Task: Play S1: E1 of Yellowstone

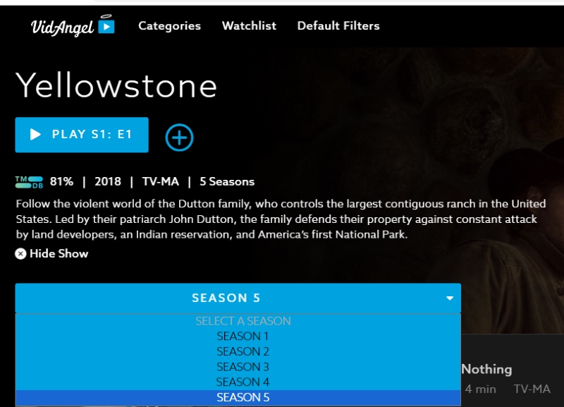Action: click(82, 135)
